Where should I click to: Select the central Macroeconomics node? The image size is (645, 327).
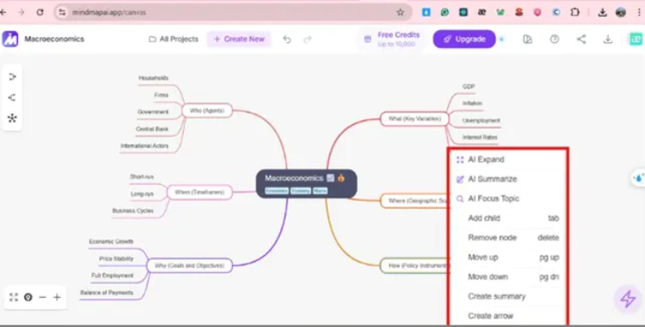(x=306, y=184)
